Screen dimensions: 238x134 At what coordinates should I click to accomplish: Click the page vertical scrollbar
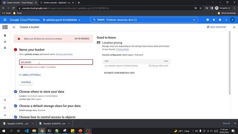229,63
